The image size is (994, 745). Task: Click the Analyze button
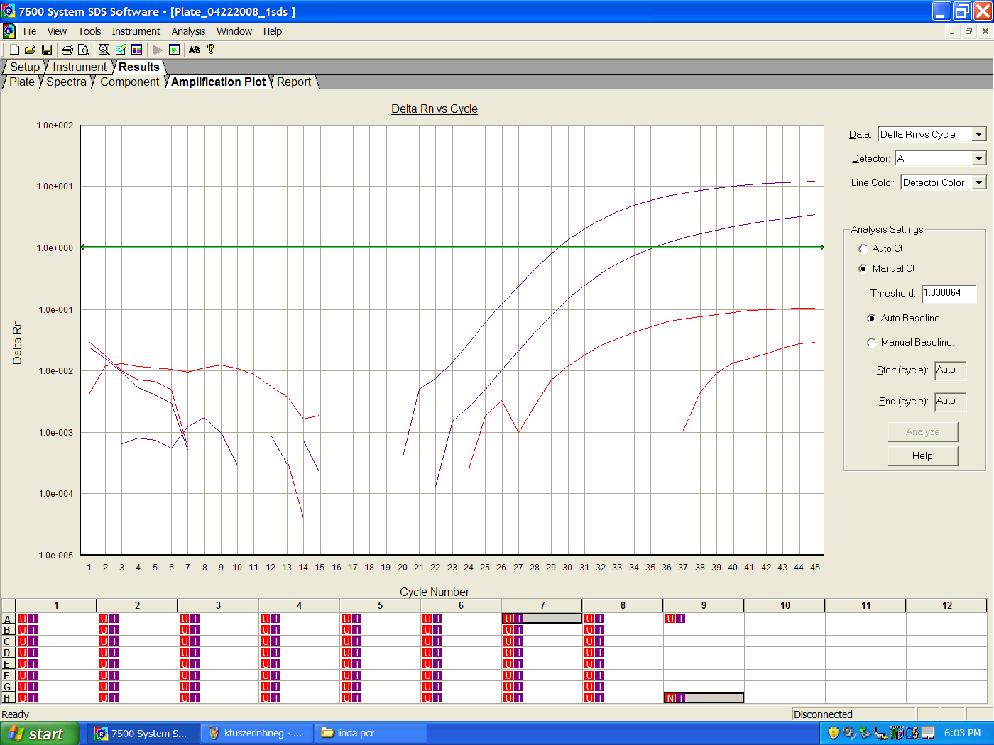coord(922,431)
